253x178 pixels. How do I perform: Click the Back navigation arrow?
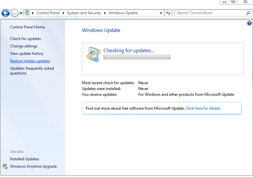tap(6, 13)
